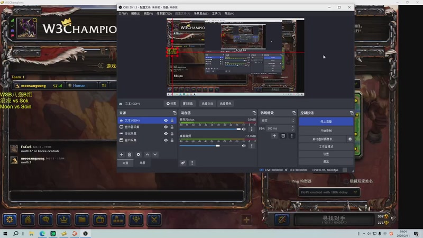Image resolution: width=423 pixels, height=238 pixels.
Task: Open transition three-dot properties menu
Action: [292, 136]
